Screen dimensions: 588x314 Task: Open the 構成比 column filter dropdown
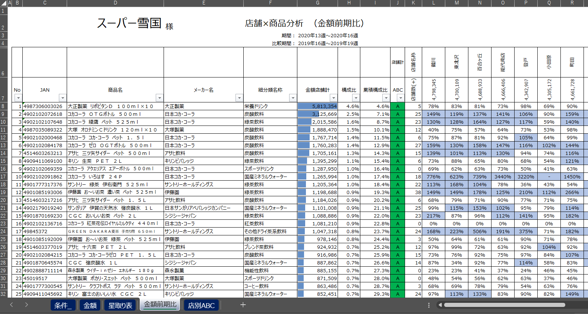(x=356, y=98)
